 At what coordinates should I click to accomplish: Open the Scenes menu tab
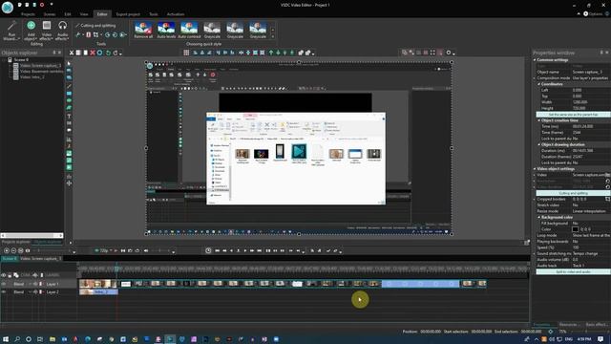click(49, 14)
